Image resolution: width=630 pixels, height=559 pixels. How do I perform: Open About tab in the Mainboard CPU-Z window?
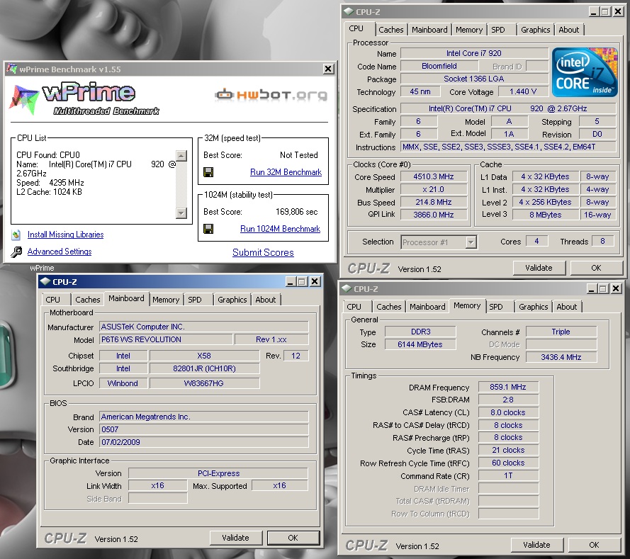coord(266,300)
